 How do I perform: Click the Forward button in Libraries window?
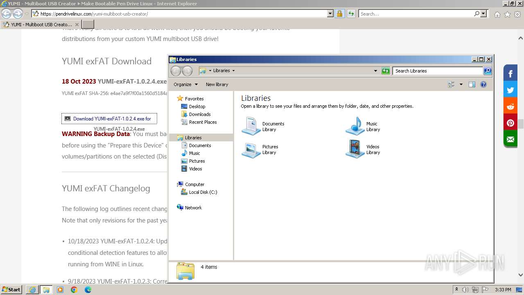pos(187,71)
